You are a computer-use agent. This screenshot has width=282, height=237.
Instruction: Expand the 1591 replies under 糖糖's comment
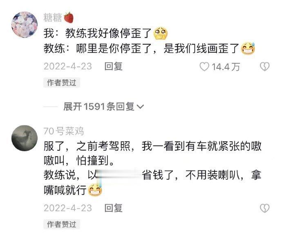coord(104,107)
